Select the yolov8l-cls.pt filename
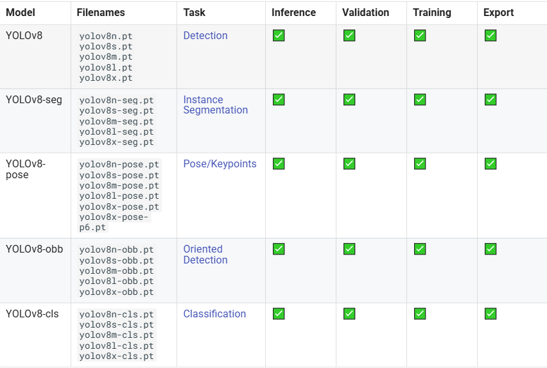This screenshot has height=368, width=547. point(116,346)
